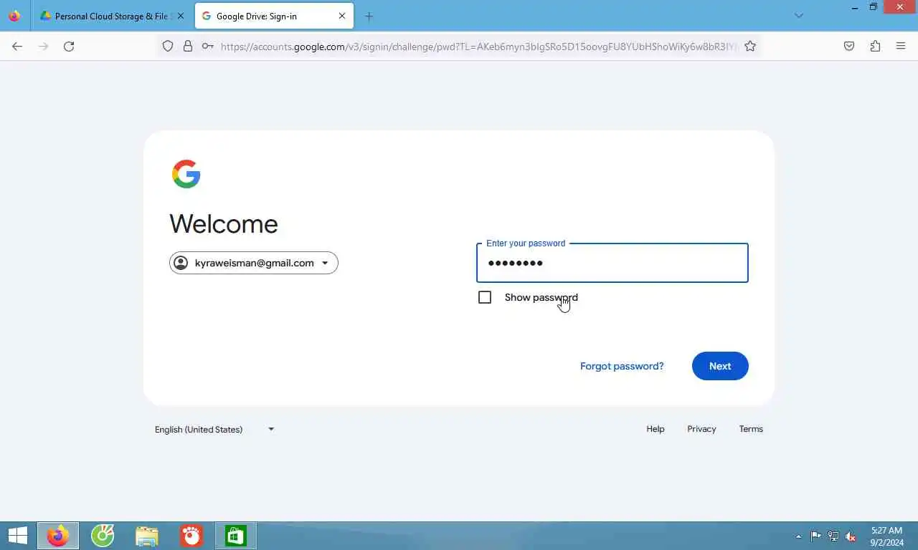Open File Explorer from the taskbar
Viewport: 918px width, 550px height.
click(x=147, y=536)
